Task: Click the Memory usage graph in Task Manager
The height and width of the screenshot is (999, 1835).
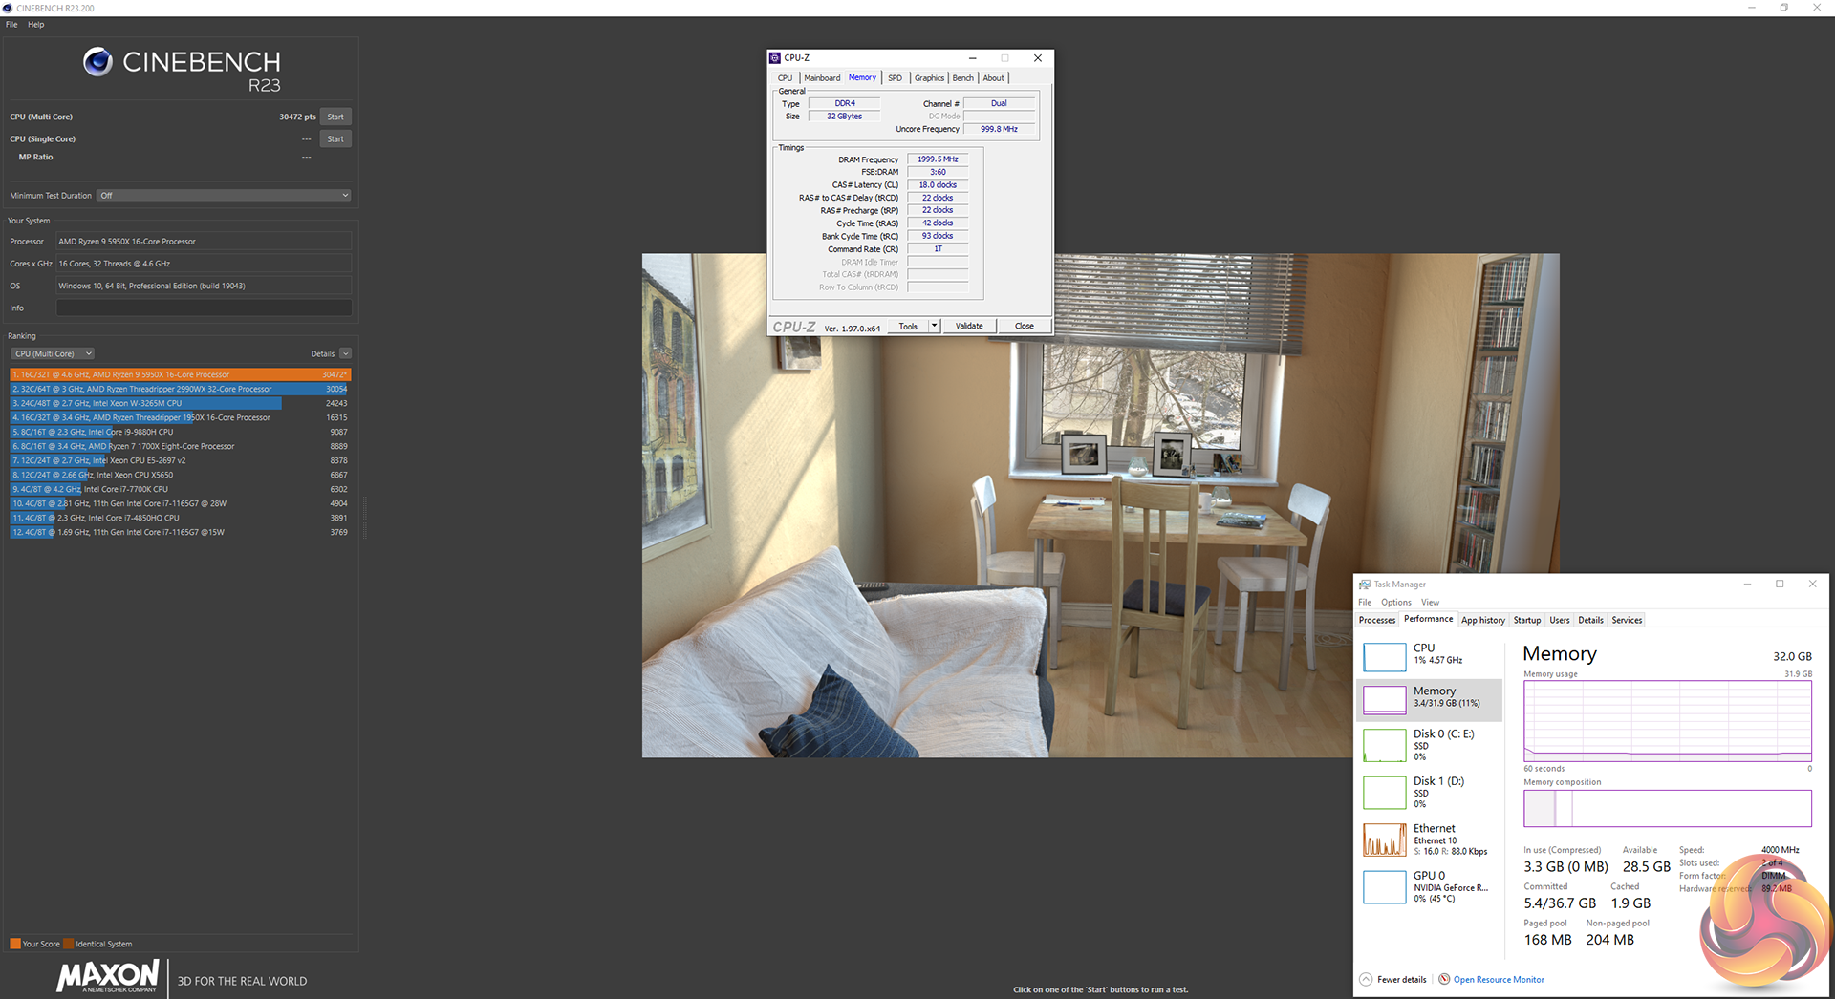Action: 1667,720
